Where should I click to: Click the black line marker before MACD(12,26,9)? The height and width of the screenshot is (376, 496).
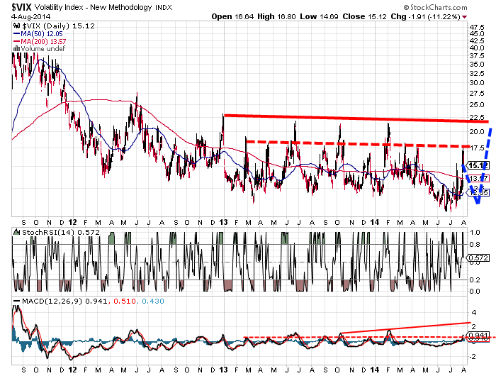click(16, 301)
